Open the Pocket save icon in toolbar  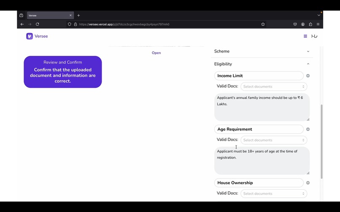pos(295,24)
